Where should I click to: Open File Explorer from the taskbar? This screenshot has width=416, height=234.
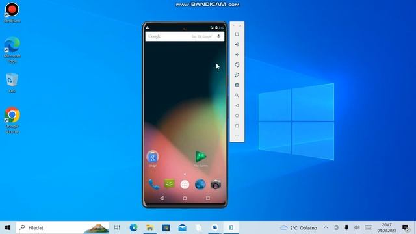[150, 227]
